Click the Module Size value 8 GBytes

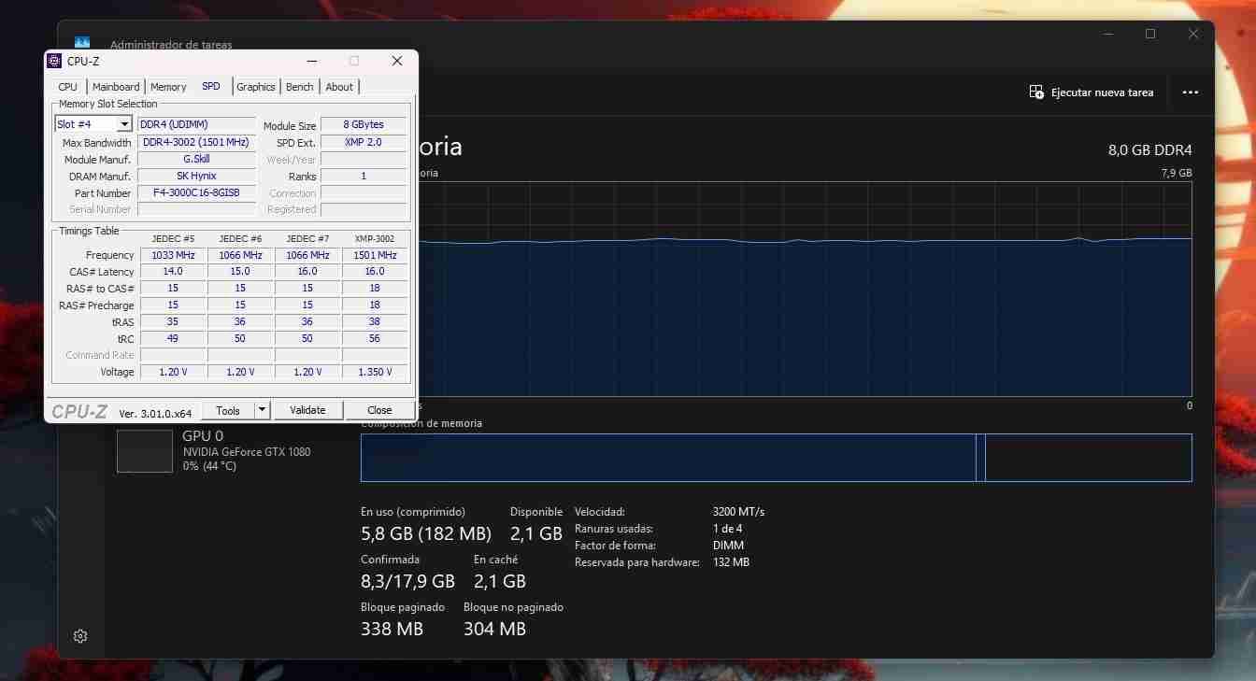[x=364, y=125]
